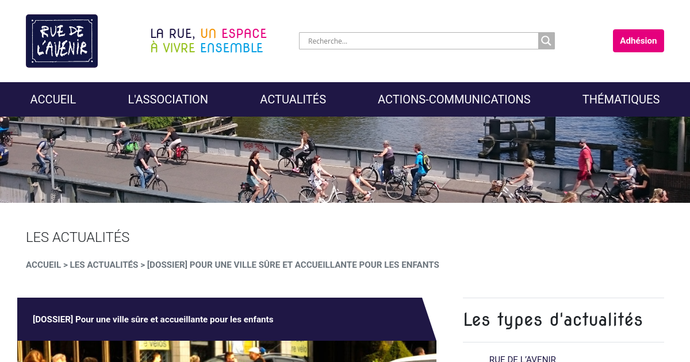
Task: Open the ACTUALITÉS menu
Action: [293, 99]
